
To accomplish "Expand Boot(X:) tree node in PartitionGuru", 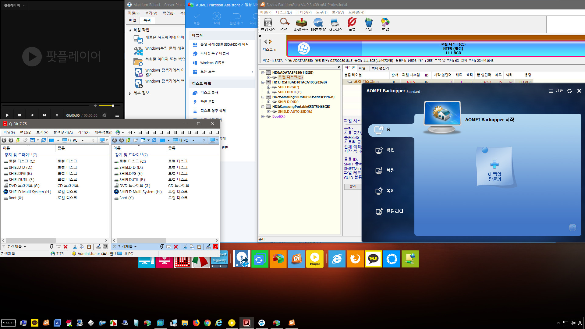I will pos(263,116).
